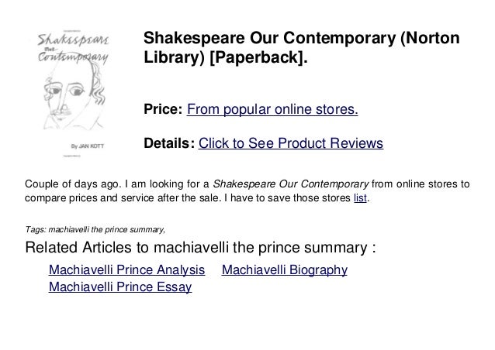This screenshot has width=495, height=350.
Task: Open the Machiavelli Prince Analysis article link
Action: pyautogui.click(x=126, y=270)
